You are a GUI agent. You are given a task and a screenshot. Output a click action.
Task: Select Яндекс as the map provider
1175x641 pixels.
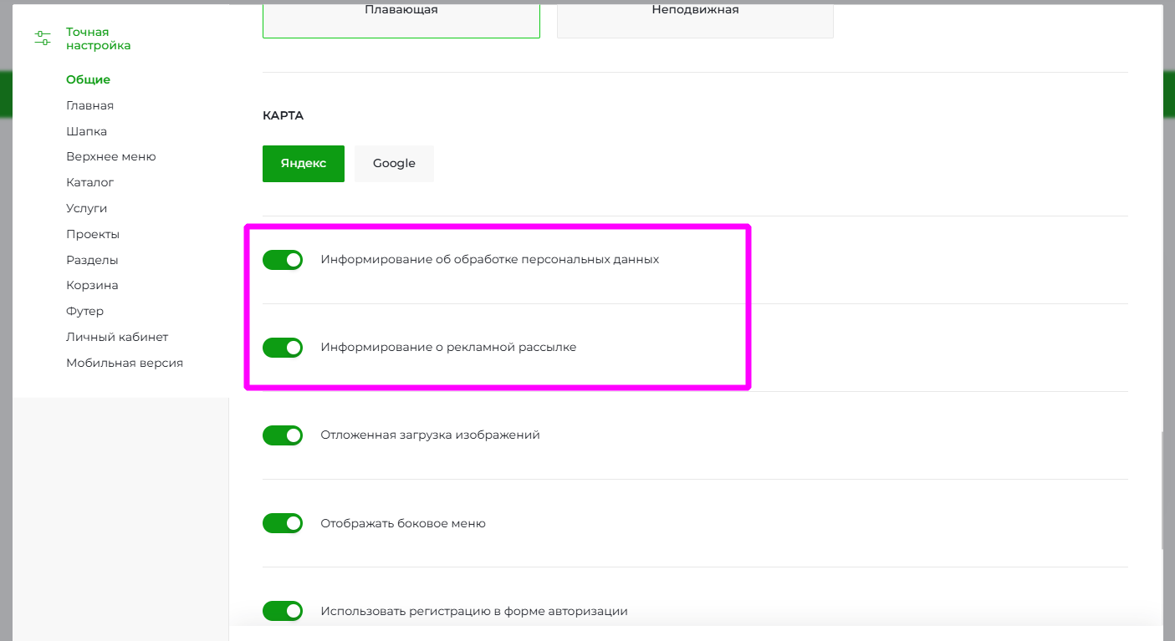(x=303, y=164)
